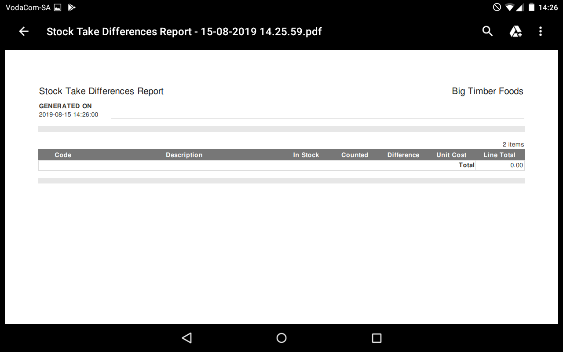
Task: Open the three-dot overflow menu
Action: point(541,31)
